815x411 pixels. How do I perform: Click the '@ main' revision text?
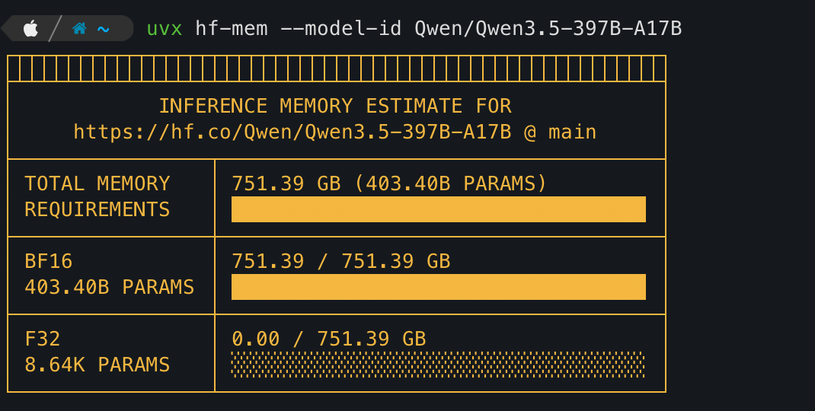click(x=560, y=132)
